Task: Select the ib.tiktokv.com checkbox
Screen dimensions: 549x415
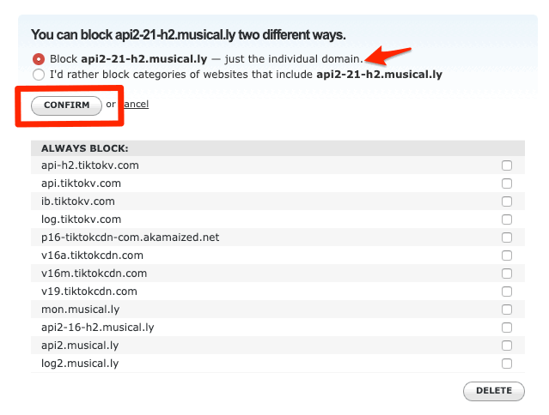Action: [x=507, y=201]
